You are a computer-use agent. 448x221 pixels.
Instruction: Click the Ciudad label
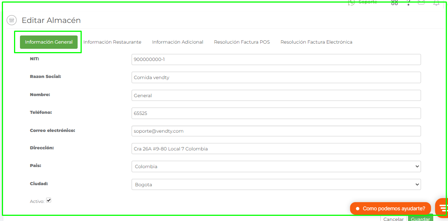click(39, 183)
